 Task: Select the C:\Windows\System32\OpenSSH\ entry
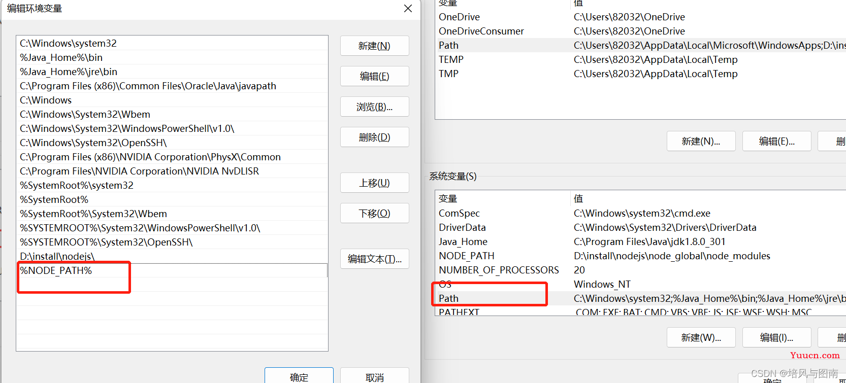pyautogui.click(x=172, y=143)
